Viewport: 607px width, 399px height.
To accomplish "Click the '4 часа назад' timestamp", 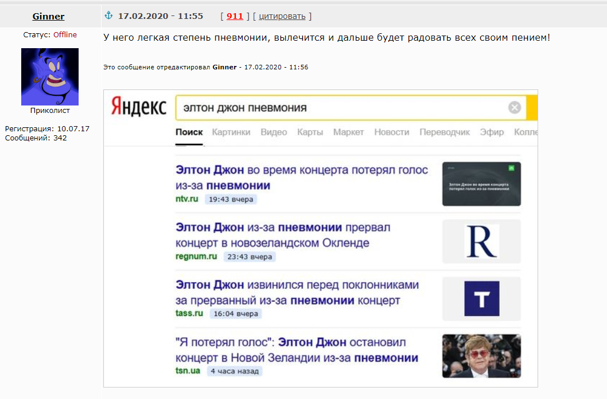I will click(235, 371).
